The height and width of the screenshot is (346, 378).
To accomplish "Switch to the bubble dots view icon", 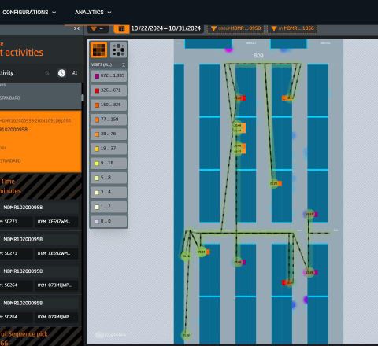I will point(118,50).
